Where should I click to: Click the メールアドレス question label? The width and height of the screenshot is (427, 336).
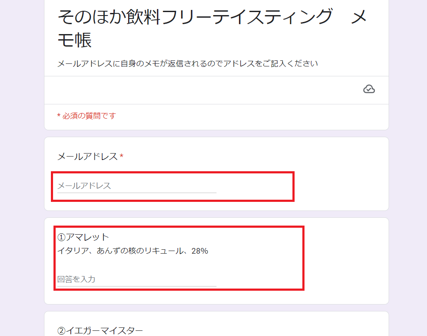point(87,157)
